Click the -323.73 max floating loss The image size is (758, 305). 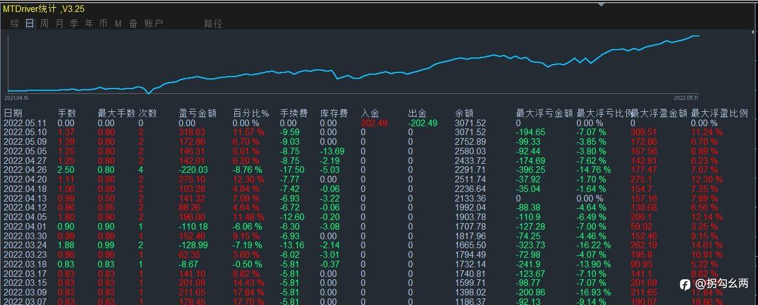[x=531, y=245]
